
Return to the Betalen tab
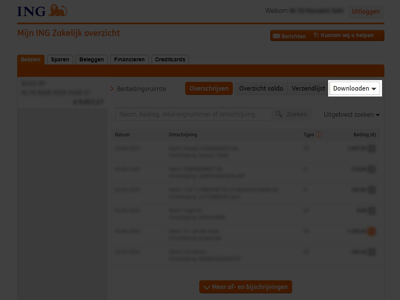click(31, 59)
